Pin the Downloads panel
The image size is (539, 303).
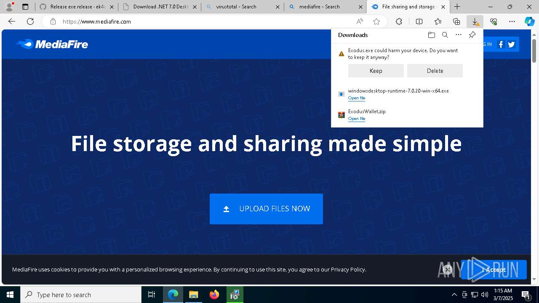click(x=472, y=35)
